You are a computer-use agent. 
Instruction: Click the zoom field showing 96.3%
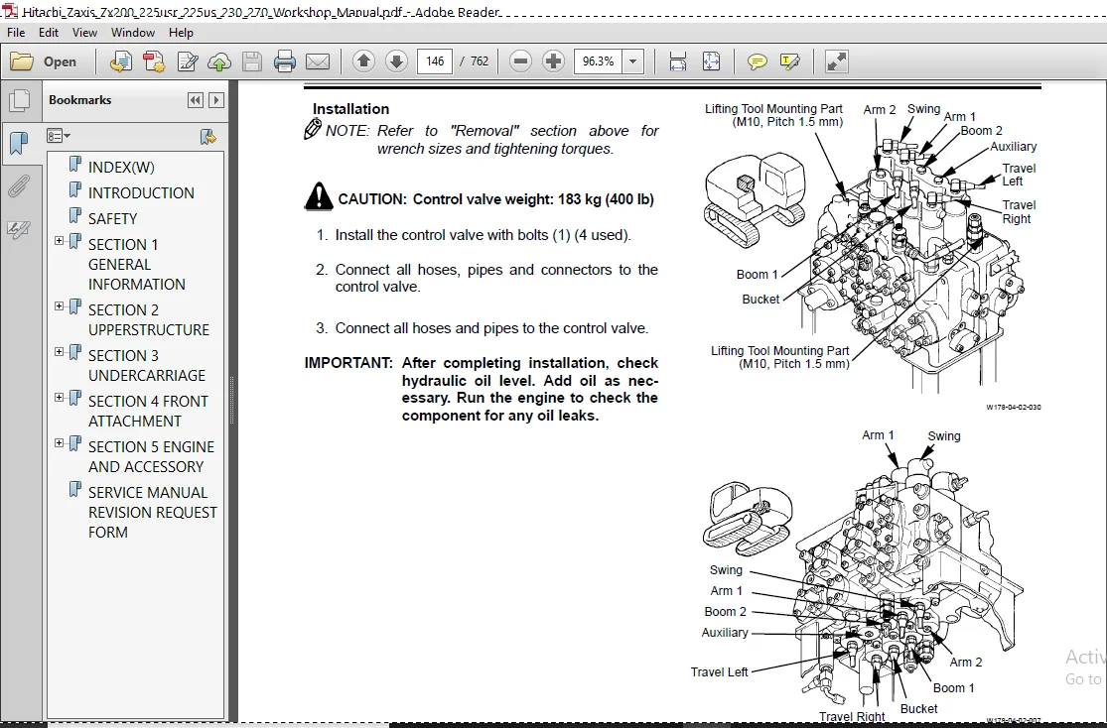point(599,61)
